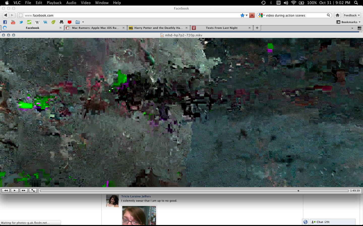Close the Texts From Last Night tab
The image size is (363, 226).
click(250, 28)
